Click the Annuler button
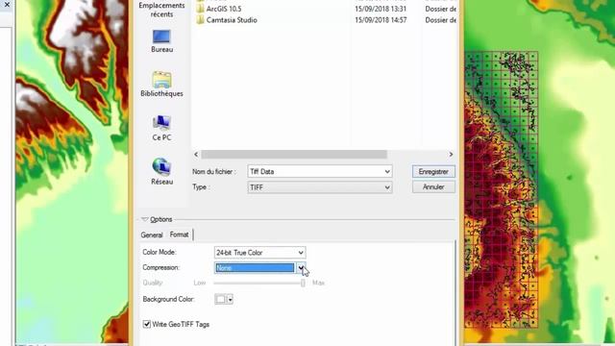 click(433, 187)
